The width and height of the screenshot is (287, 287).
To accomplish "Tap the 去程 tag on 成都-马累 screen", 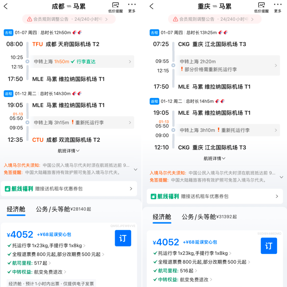I will click(9, 33).
